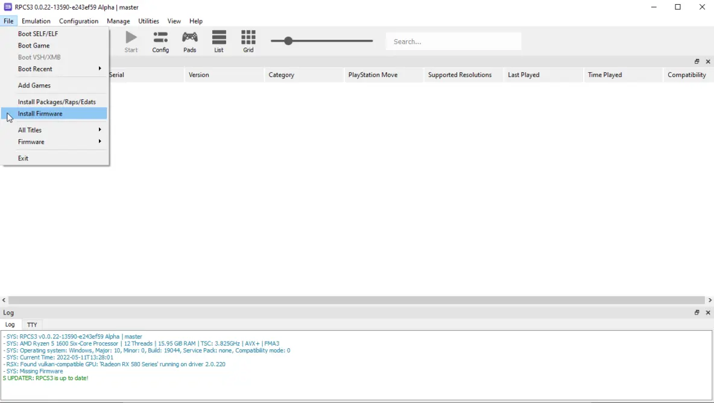The image size is (714, 403).
Task: Switch to Grid view
Action: (x=248, y=41)
